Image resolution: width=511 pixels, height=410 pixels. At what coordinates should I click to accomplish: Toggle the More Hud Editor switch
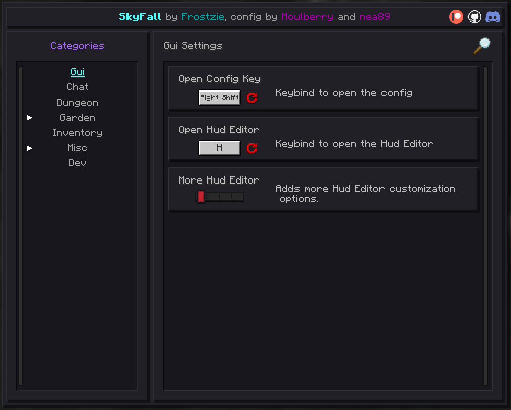(x=220, y=196)
